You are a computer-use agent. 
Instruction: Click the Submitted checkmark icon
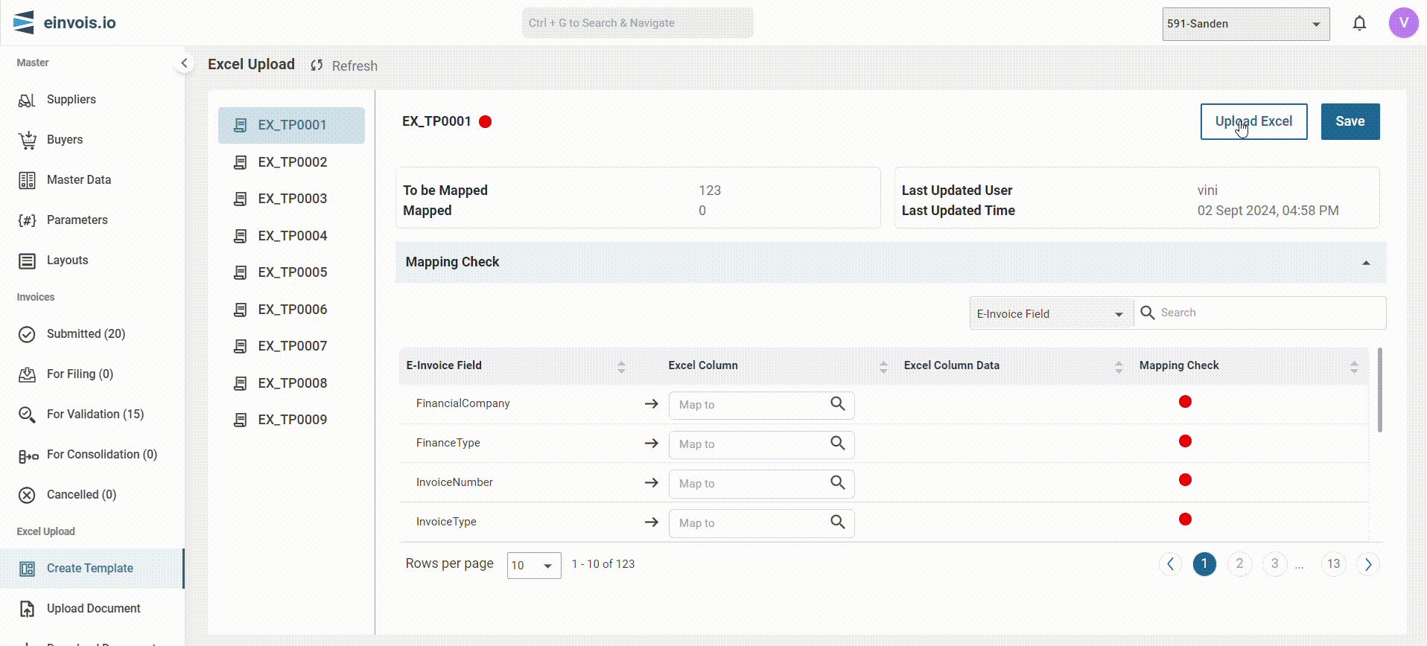[x=27, y=334]
